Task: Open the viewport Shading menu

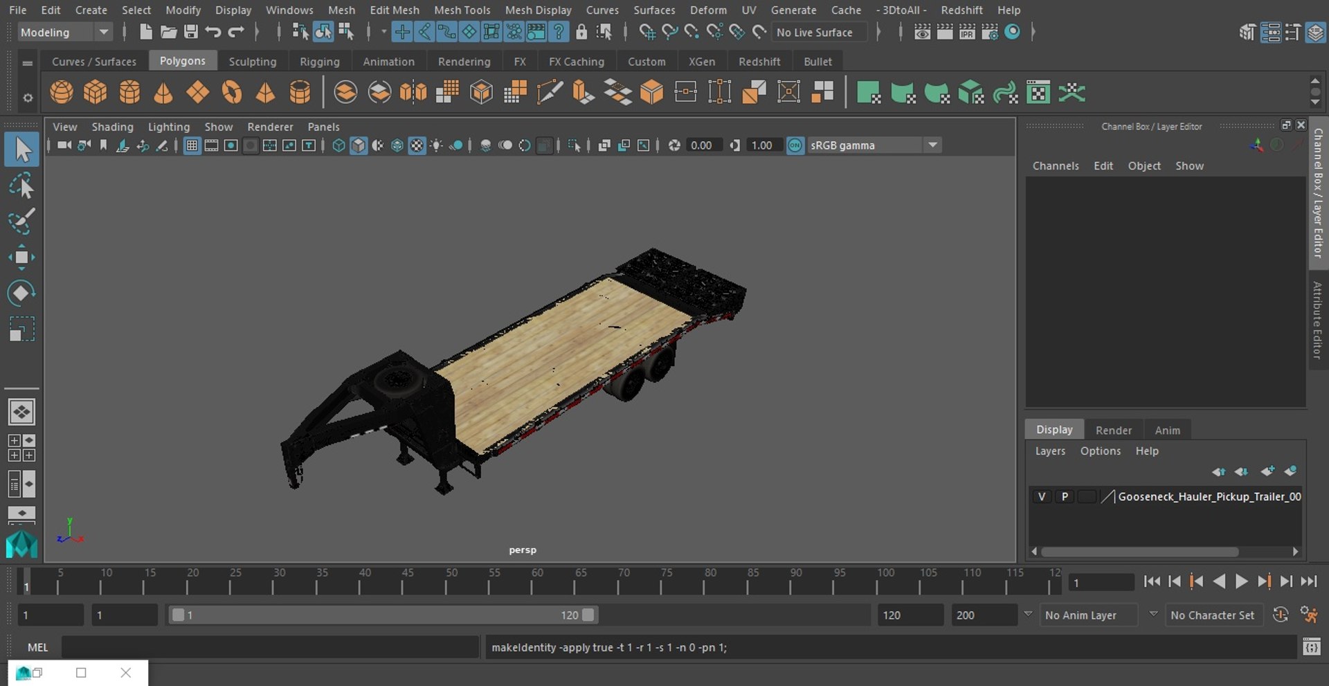Action: coord(112,127)
